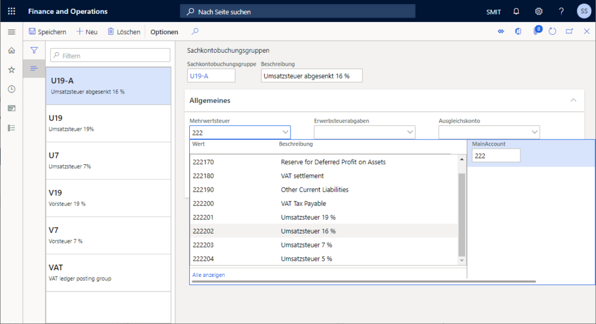This screenshot has height=324, width=596.
Task: Click the Wert column header
Action: coord(198,144)
